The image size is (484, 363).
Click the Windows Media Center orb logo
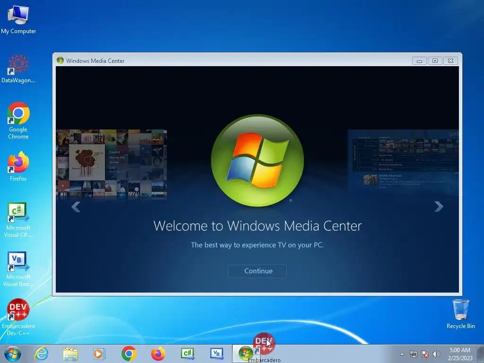point(258,161)
